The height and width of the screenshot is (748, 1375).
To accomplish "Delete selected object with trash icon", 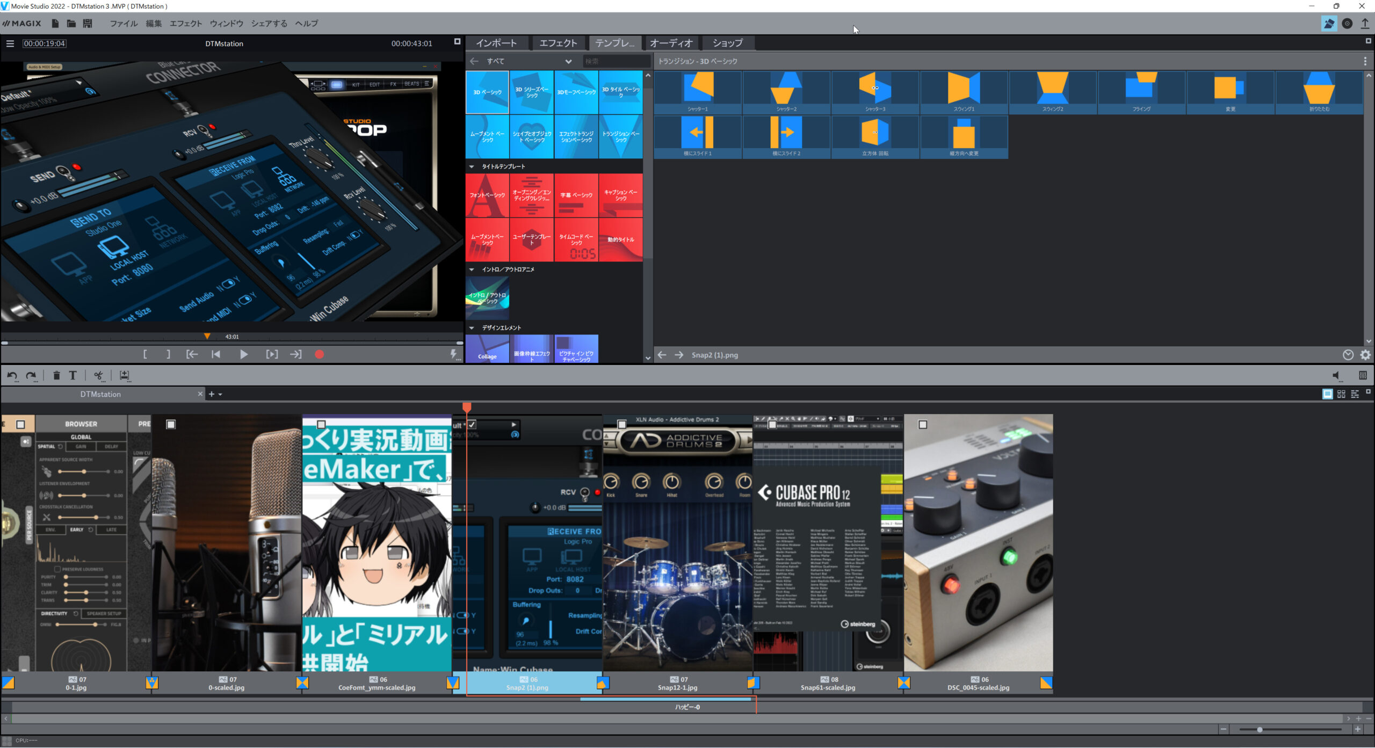I will [56, 375].
